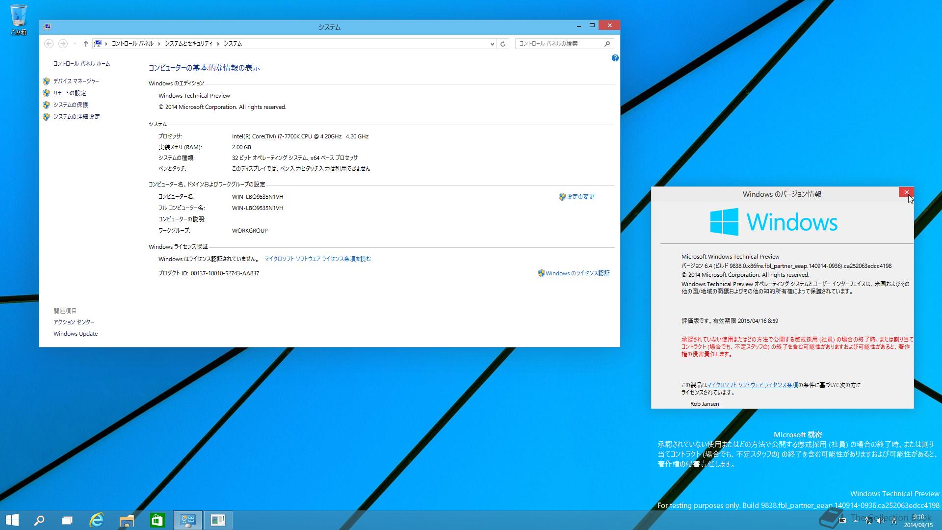Select product ID 00137-10010-52743-AA837 text
This screenshot has width=942, height=530.
click(x=225, y=273)
